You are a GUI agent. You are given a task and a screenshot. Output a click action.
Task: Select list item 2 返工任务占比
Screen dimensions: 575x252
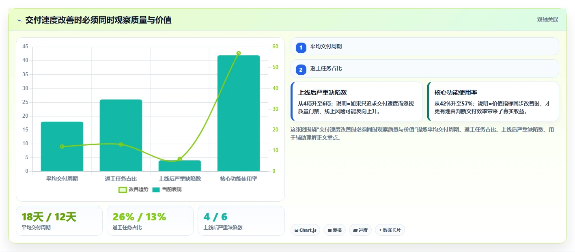coord(424,69)
